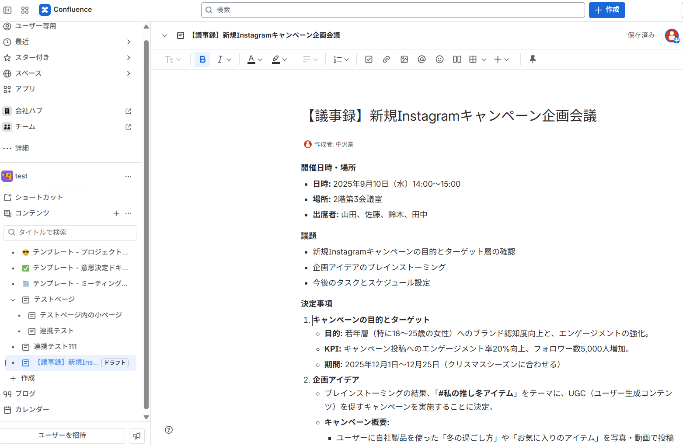
Task: Click the insert link icon
Action: [386, 59]
